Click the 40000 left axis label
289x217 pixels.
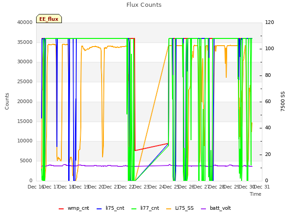(25, 22)
